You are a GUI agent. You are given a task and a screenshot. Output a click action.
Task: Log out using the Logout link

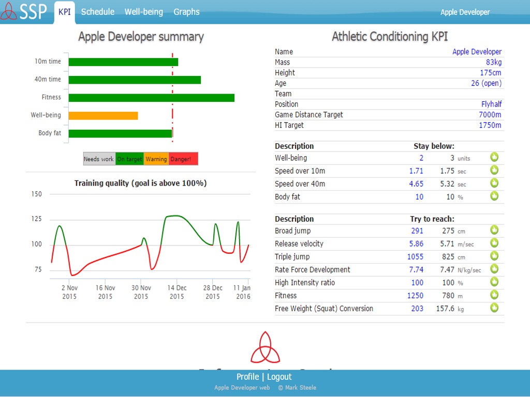point(279,377)
